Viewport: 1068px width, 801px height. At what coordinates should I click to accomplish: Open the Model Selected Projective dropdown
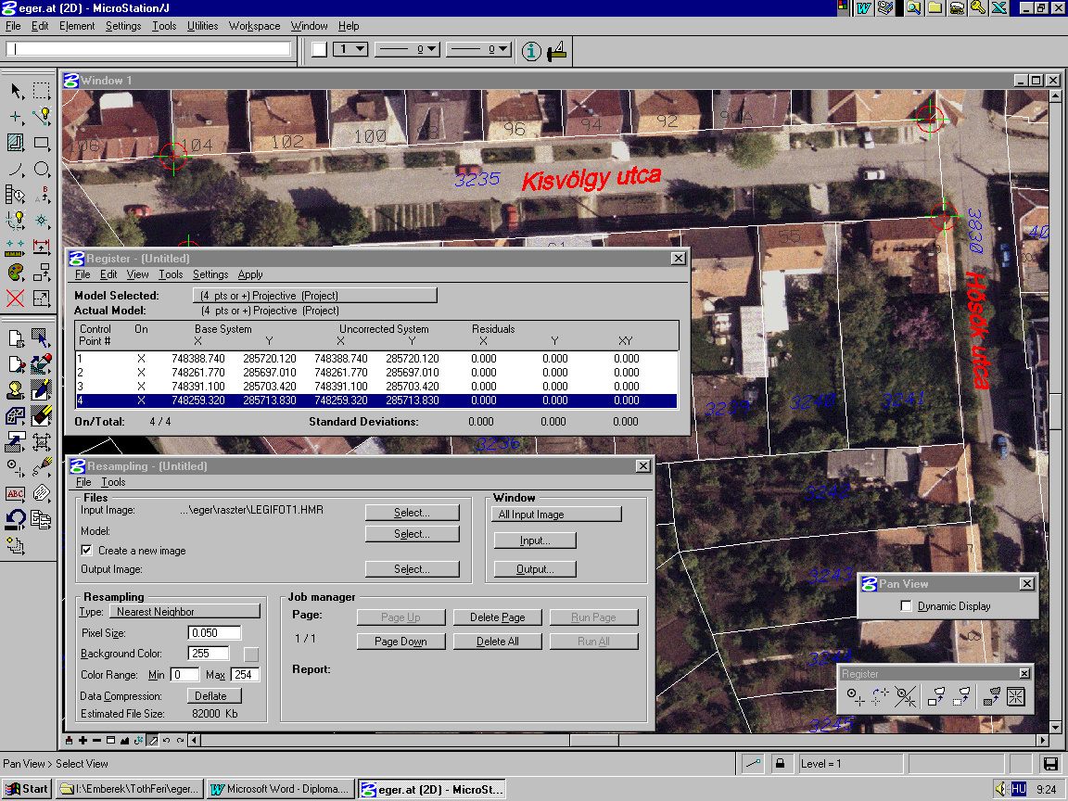coord(313,296)
